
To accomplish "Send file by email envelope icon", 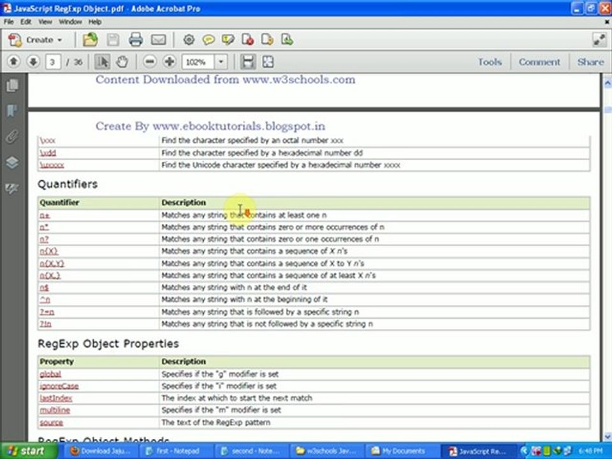I will (x=158, y=40).
